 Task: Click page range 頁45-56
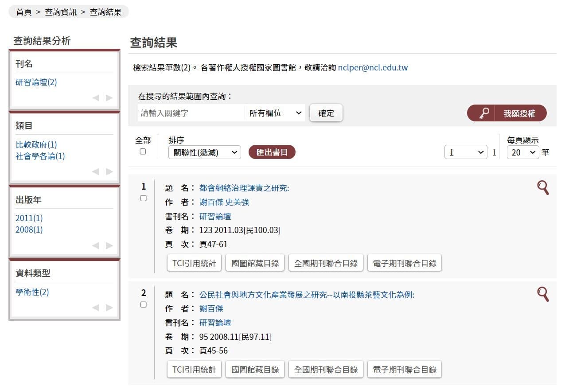214,350
